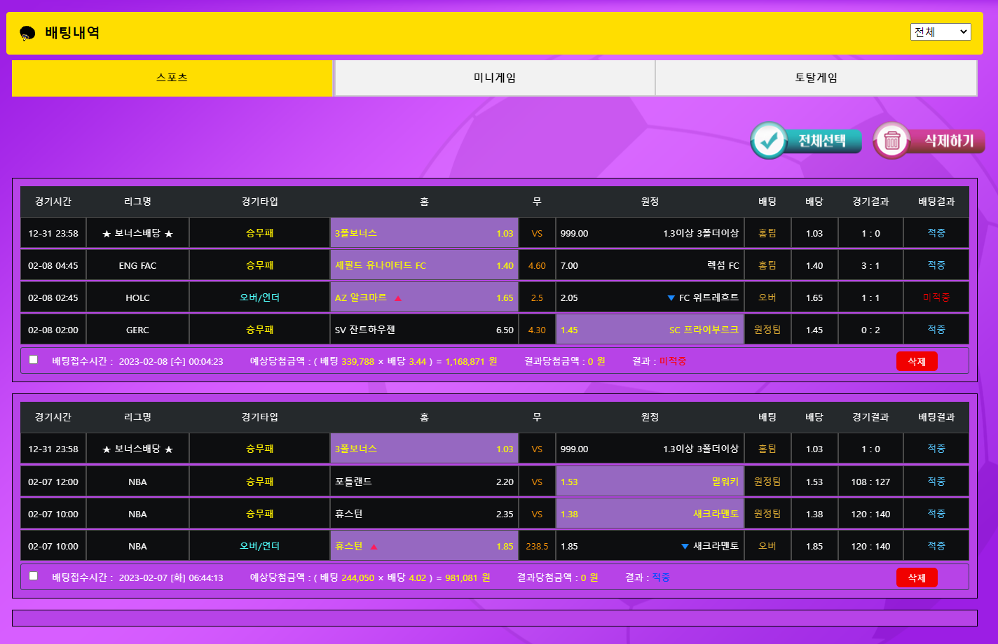Switch to the 토탈게임 tab
This screenshot has height=644, width=998.
coord(816,78)
